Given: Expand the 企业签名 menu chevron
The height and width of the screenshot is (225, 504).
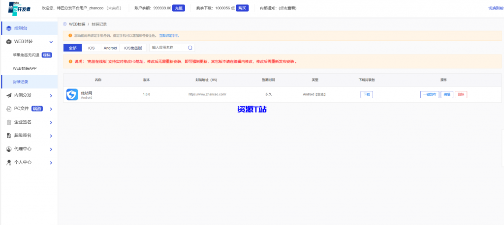Looking at the screenshot, I should pyautogui.click(x=51, y=123).
